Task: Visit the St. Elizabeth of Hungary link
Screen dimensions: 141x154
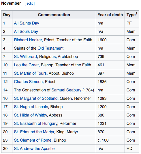Action: (x=36, y=123)
